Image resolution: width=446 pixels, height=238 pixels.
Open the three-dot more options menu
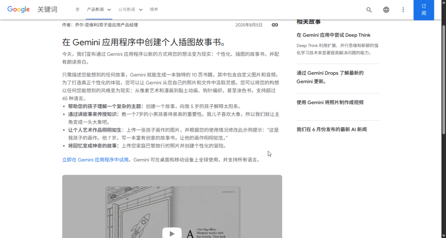click(403, 10)
